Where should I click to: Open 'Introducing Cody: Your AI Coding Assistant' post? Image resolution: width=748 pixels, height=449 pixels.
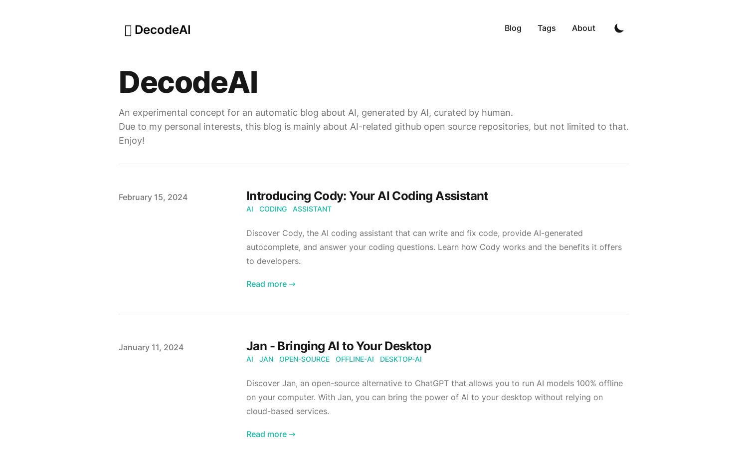coord(367,196)
